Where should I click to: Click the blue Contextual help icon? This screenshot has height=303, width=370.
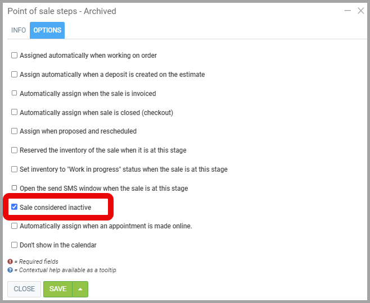10,270
